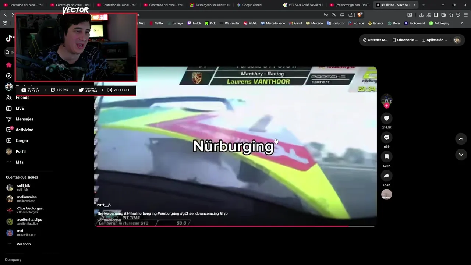Open the Kick Replay bookmark
This screenshot has width=471, height=265.
pyautogui.click(x=439, y=23)
